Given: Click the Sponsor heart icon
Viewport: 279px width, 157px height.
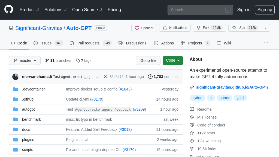Looking at the screenshot, I should click(x=137, y=28).
